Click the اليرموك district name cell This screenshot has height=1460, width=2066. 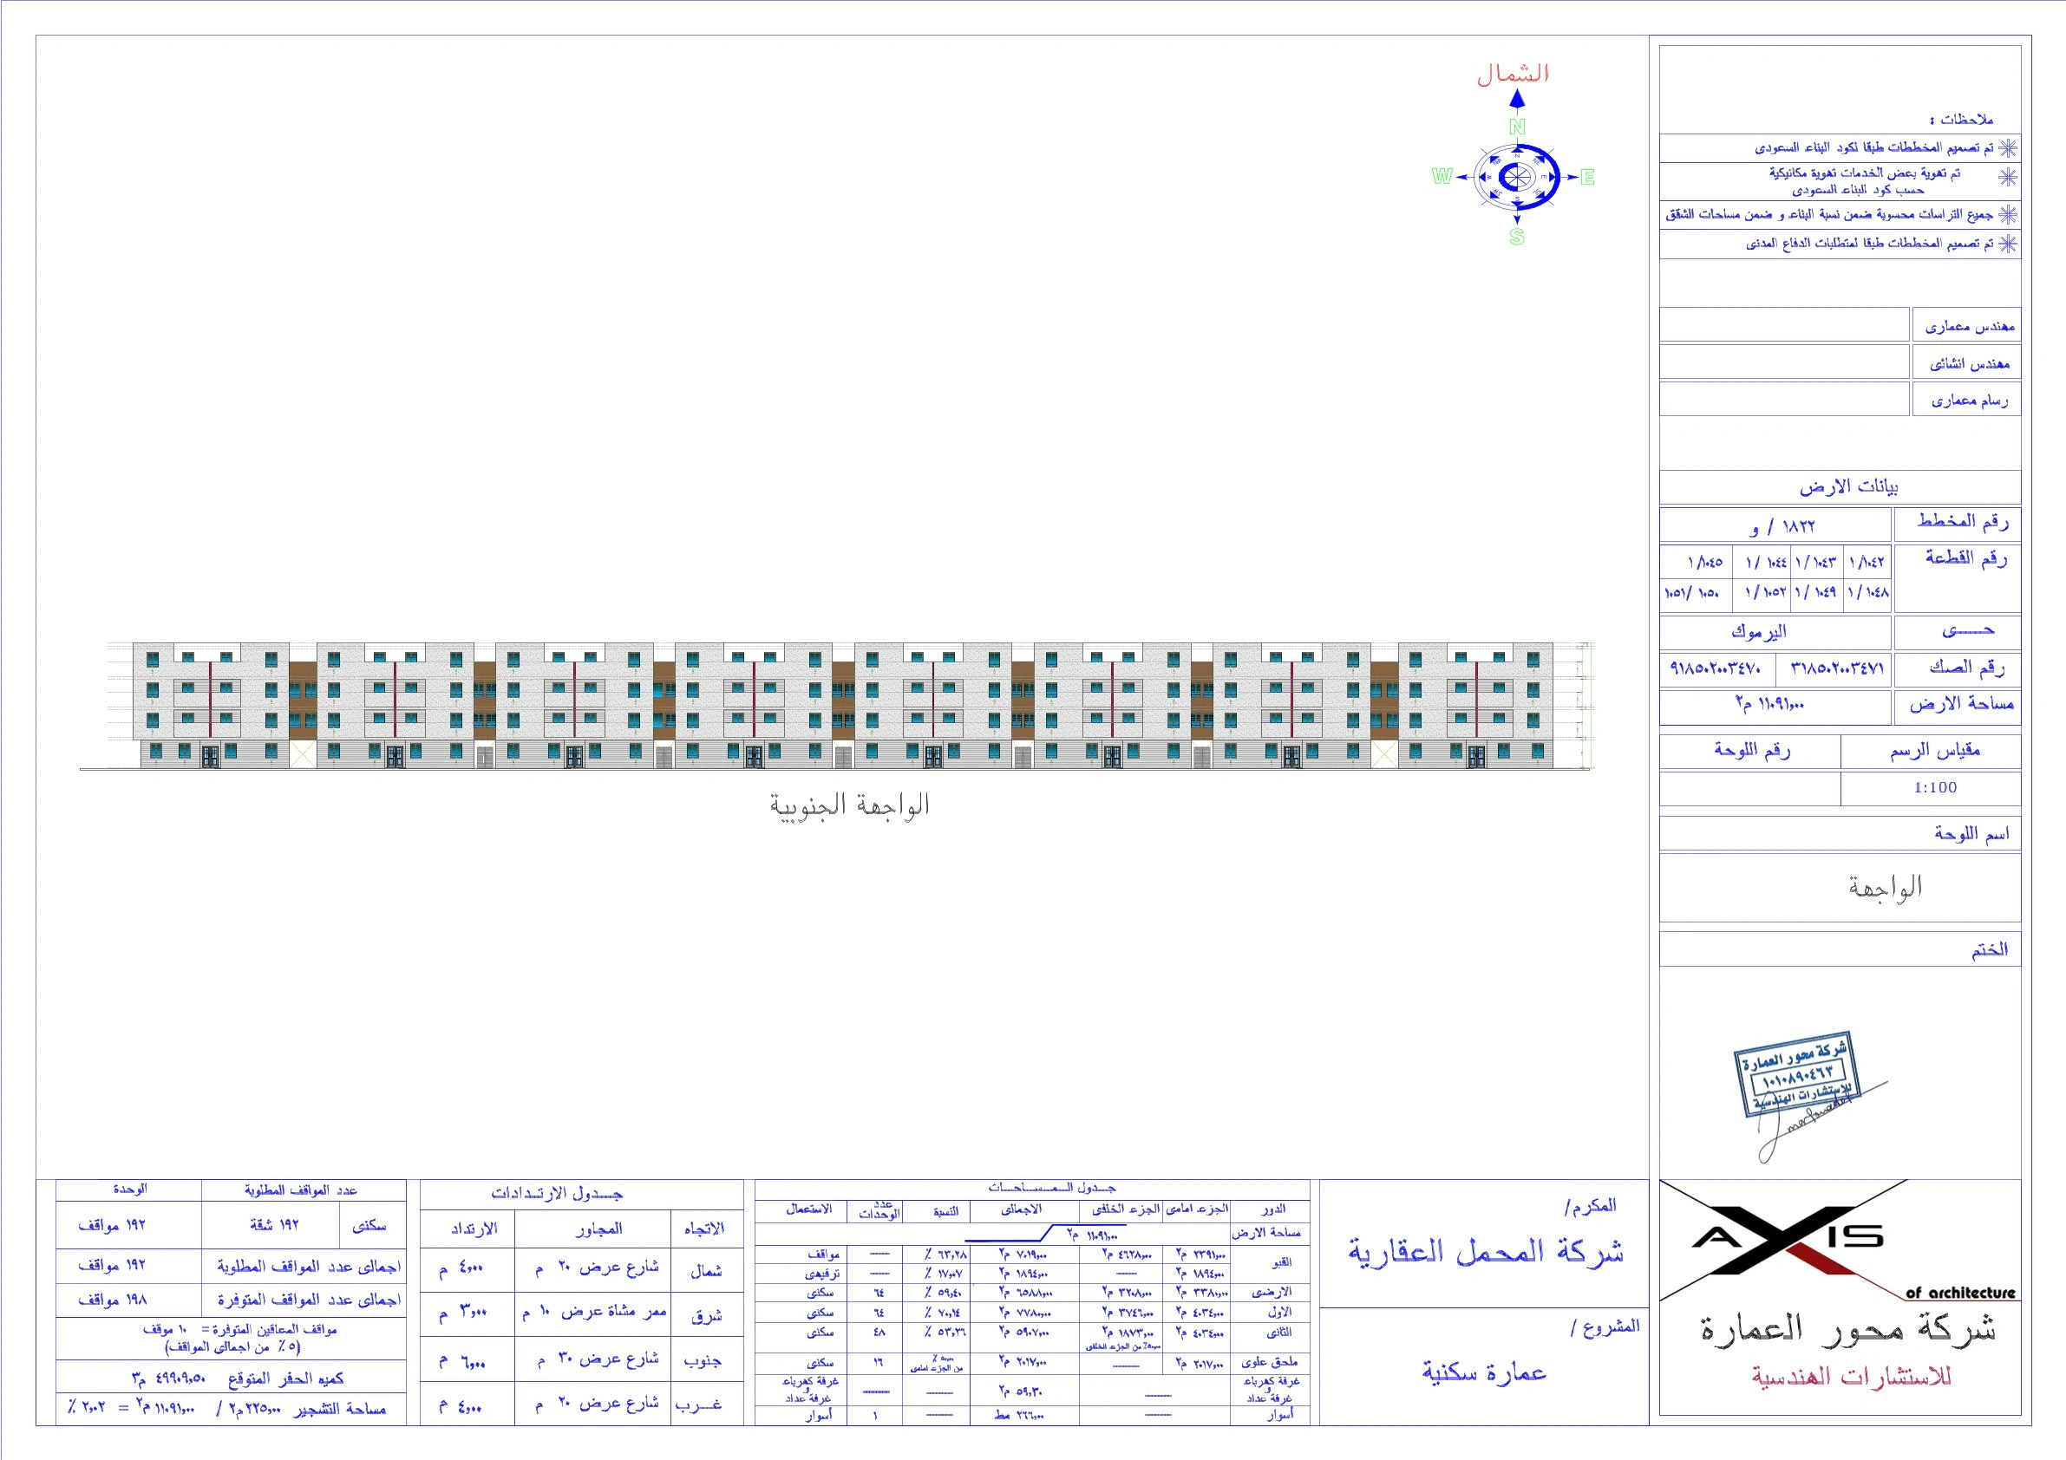1758,631
